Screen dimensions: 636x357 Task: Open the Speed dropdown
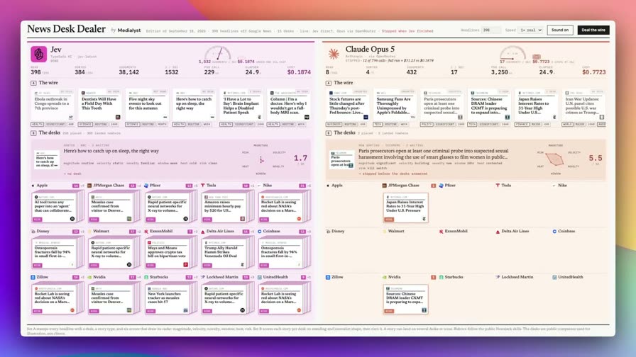531,30
